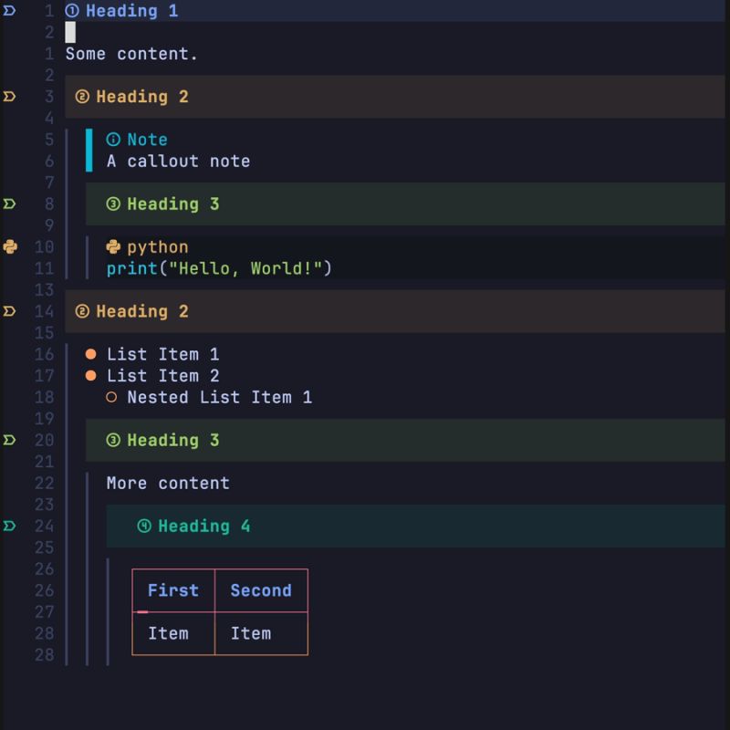
Task: Click the Python icon in the code block header
Action: coord(111,246)
